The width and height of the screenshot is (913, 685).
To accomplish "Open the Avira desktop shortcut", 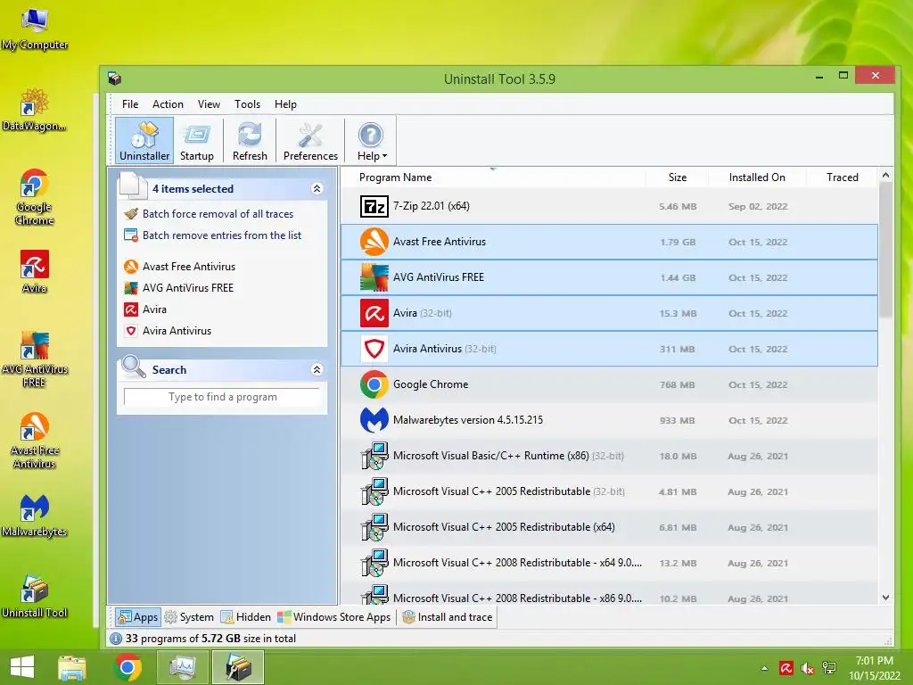I will 35,271.
